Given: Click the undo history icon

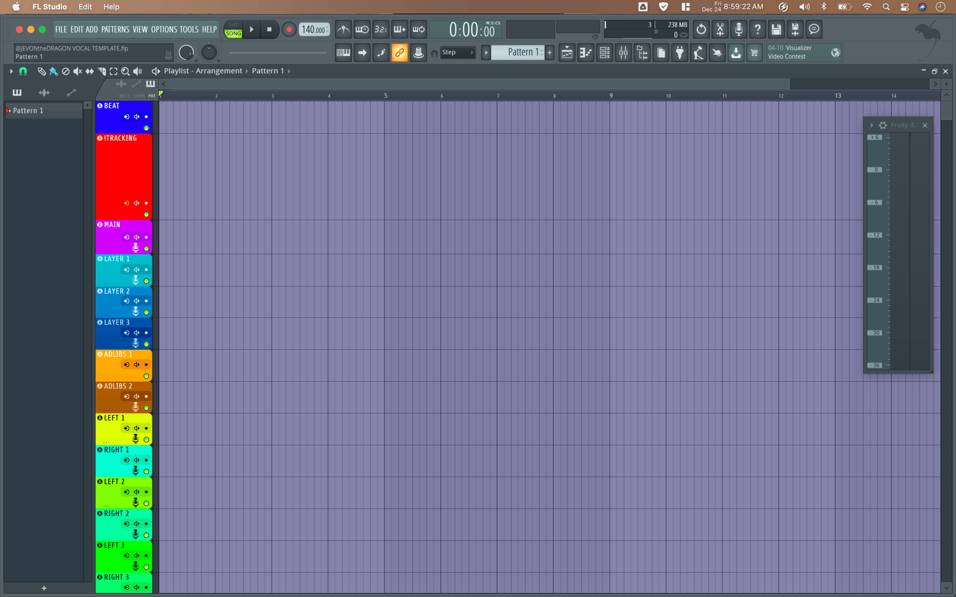Looking at the screenshot, I should [701, 29].
